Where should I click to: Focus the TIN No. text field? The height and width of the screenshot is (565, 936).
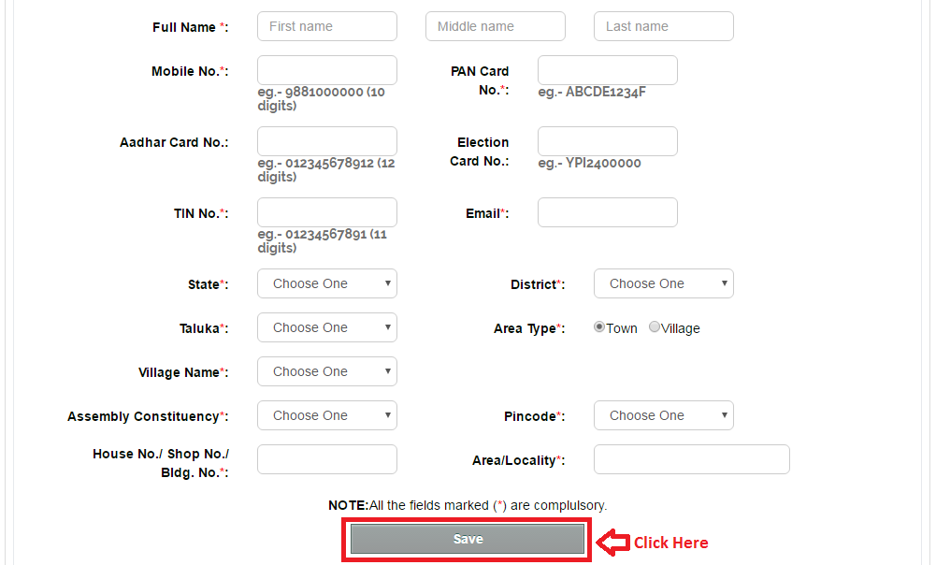[x=326, y=212]
